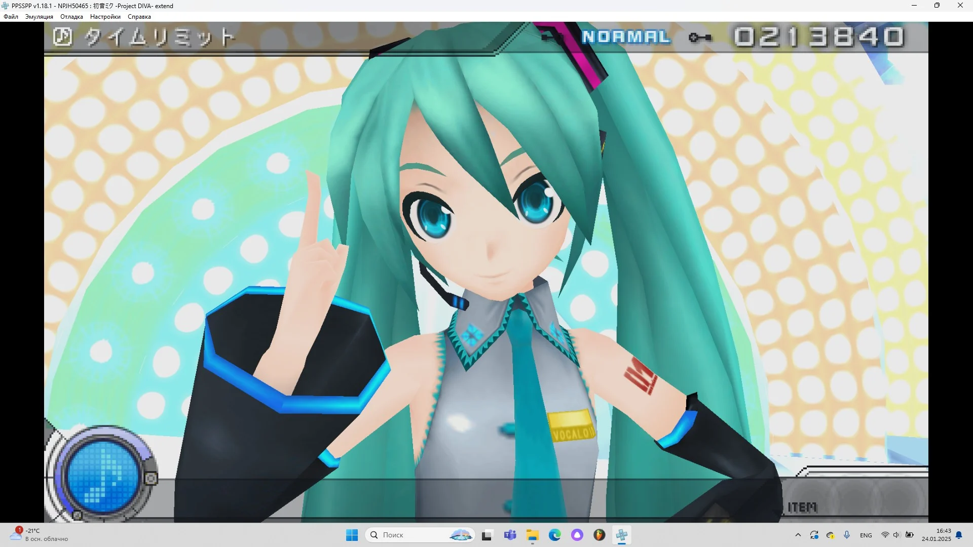Select the PPSSPP icon in taskbar
This screenshot has height=547, width=973.
(x=622, y=535)
